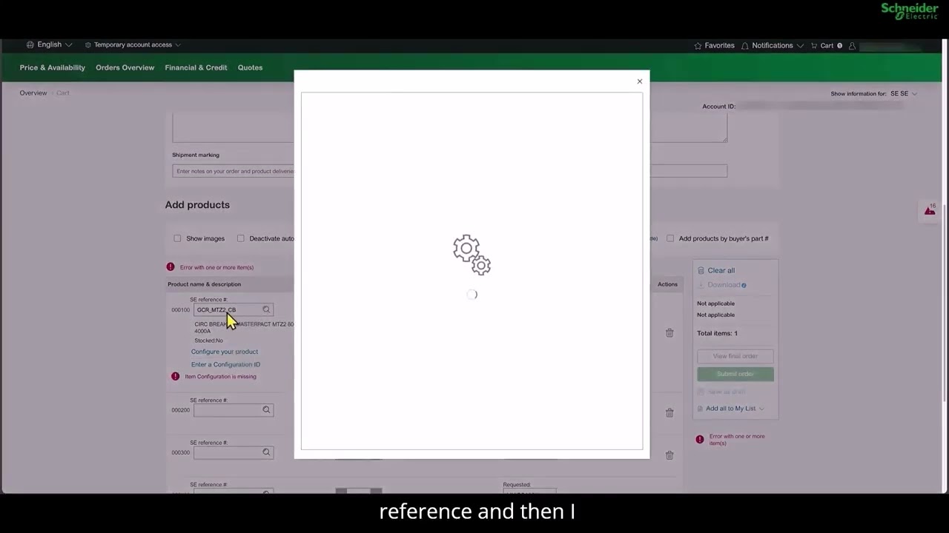
Task: Delete row 000300 with trash icon
Action: click(669, 455)
